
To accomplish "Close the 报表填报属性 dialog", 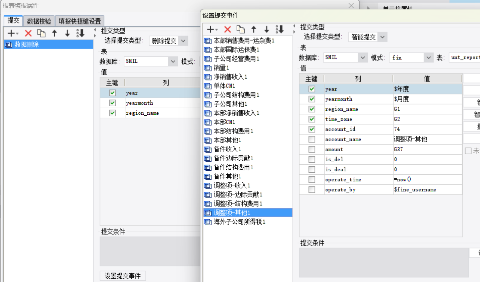I will coord(351,5).
